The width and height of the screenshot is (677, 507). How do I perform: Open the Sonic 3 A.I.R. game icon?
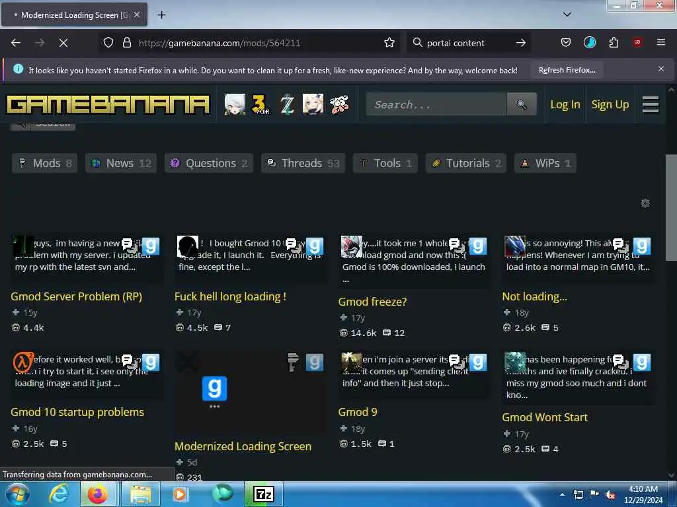[x=260, y=104]
